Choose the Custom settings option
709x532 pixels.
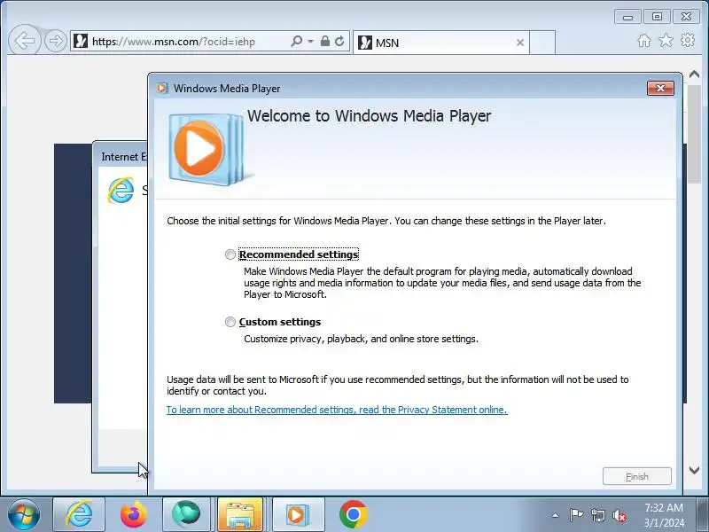[x=230, y=322]
